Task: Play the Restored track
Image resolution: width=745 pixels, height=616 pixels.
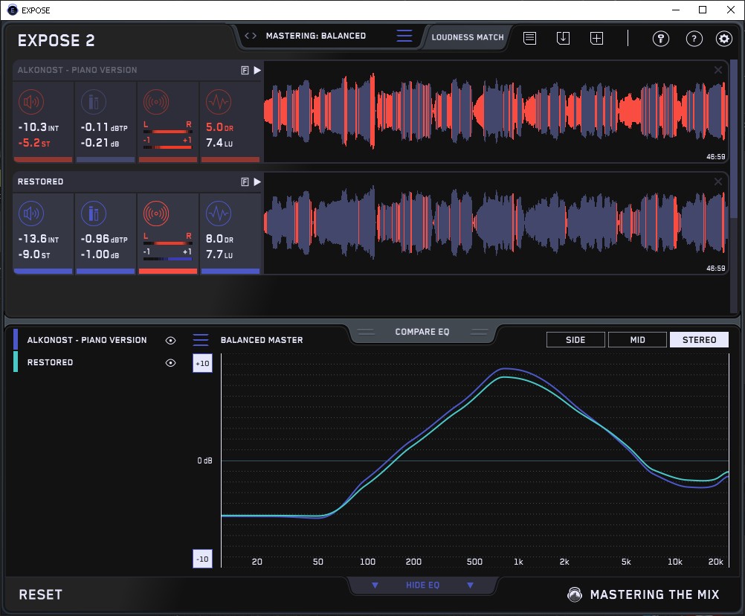Action: click(x=257, y=182)
